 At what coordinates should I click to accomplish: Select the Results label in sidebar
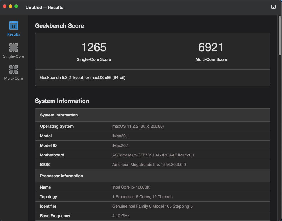click(x=14, y=34)
